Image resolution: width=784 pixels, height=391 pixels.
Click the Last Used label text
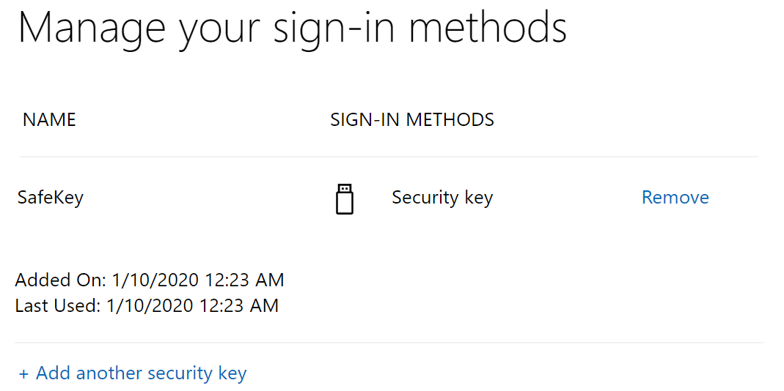click(58, 305)
